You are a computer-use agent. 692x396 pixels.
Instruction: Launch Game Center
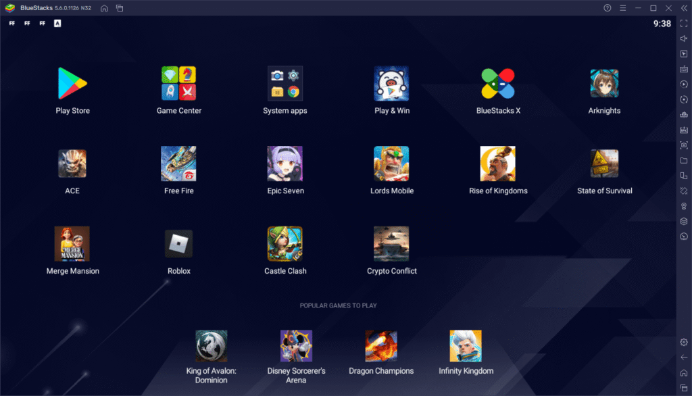(x=178, y=83)
